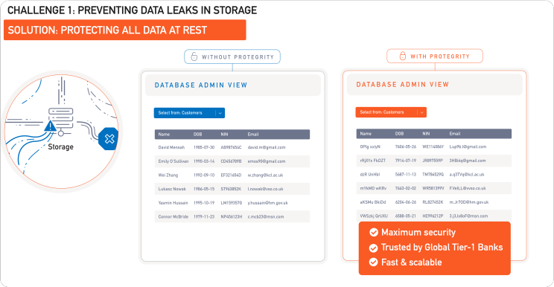The width and height of the screenshot is (554, 287).
Task: Click the blue hexagon X icon
Action: click(109, 139)
